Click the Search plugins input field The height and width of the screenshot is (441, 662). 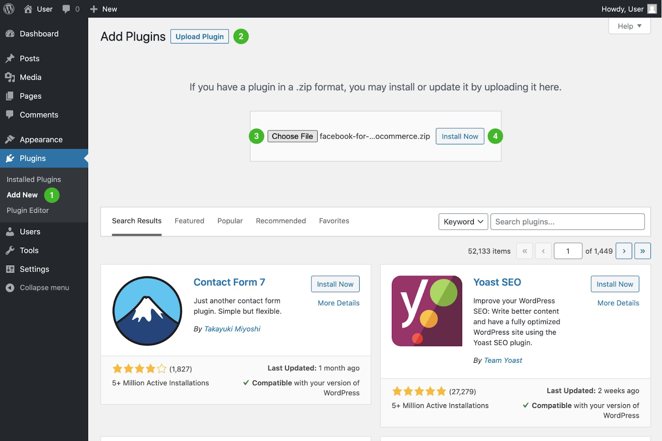click(567, 222)
